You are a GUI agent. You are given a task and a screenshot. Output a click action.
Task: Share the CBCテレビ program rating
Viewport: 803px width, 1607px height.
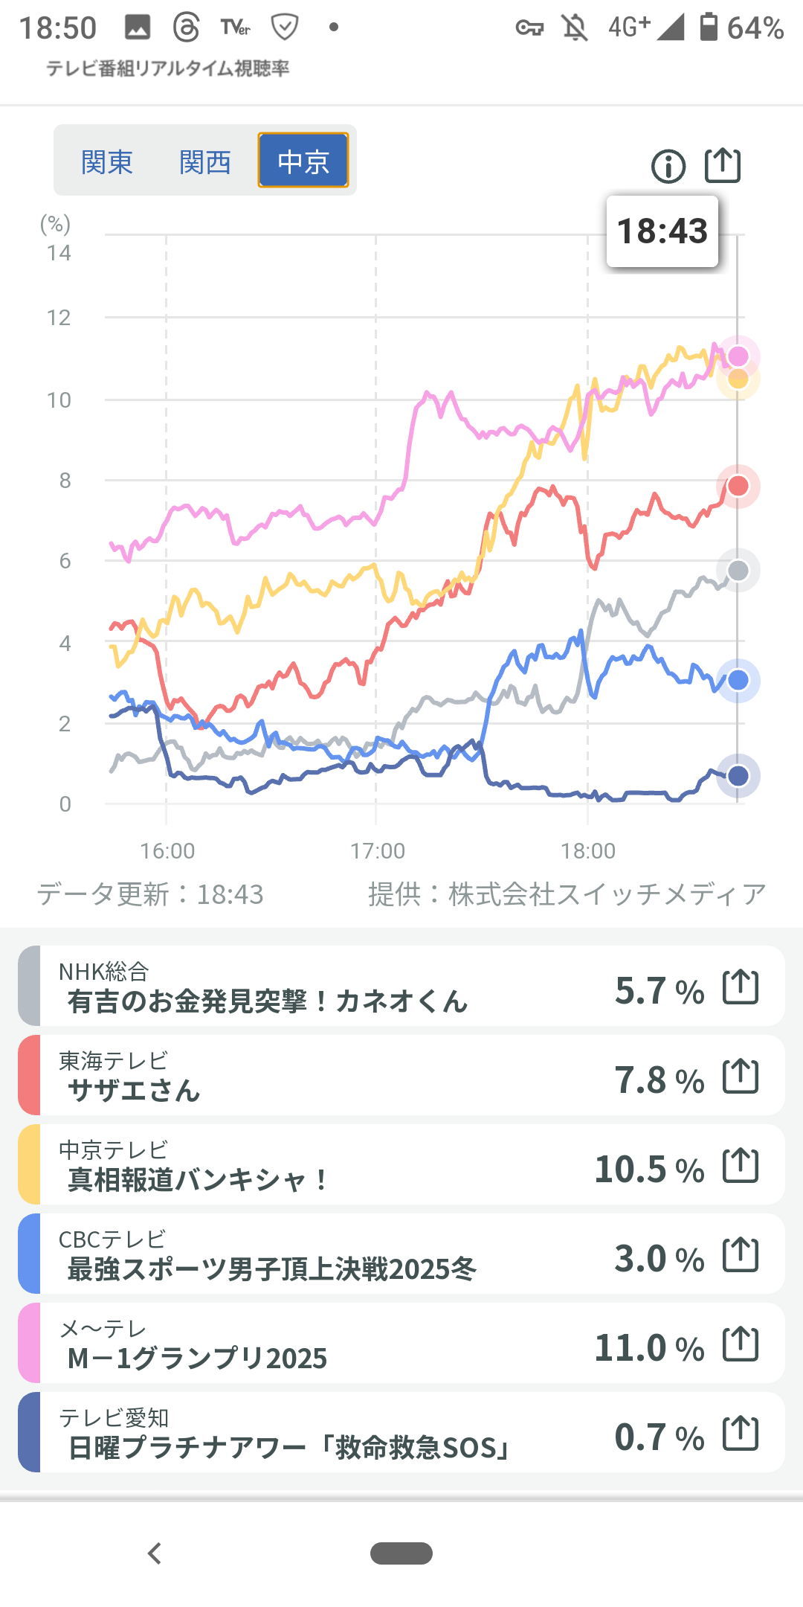(741, 1255)
